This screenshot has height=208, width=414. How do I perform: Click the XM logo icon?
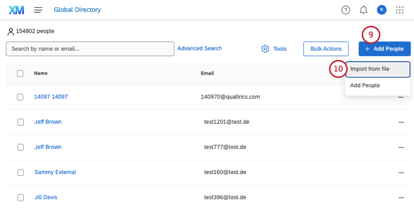pyautogui.click(x=17, y=10)
